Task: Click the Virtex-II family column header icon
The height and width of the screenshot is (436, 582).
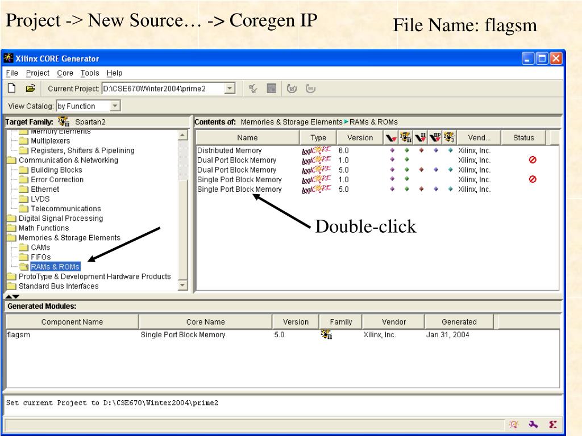Action: point(420,137)
